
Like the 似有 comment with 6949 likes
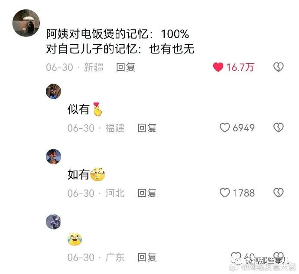[225, 127]
